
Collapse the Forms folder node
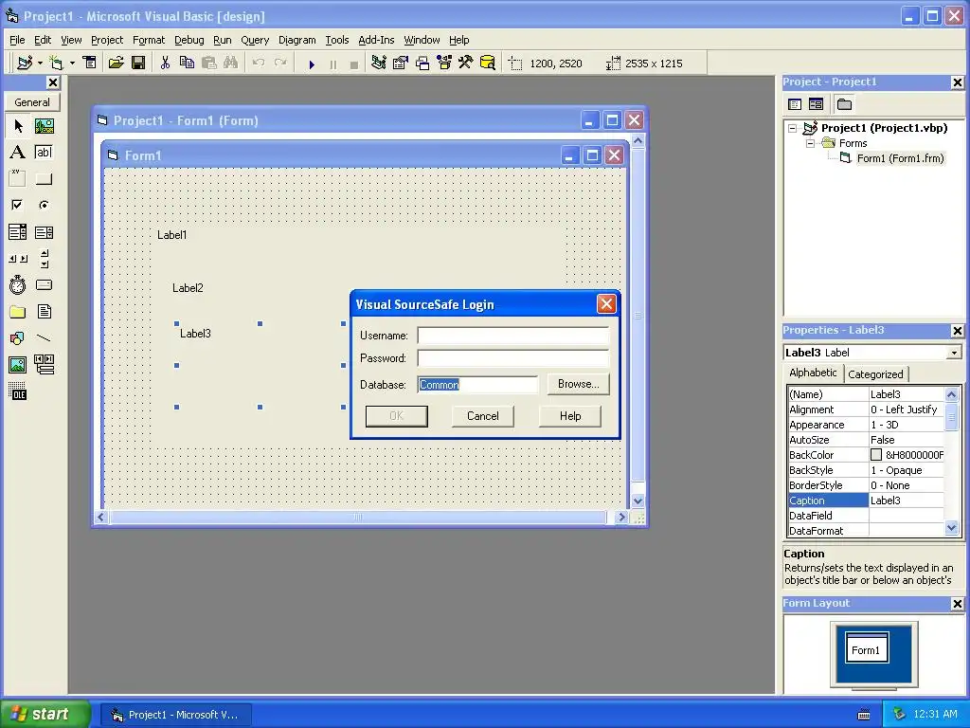click(x=810, y=144)
